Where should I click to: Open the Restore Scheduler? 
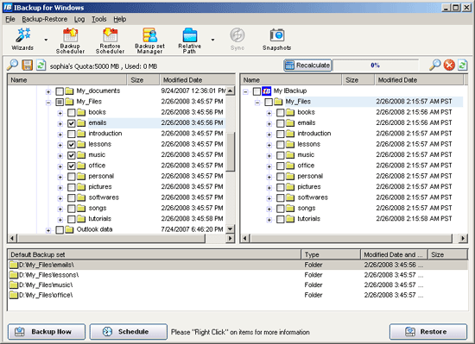[110, 41]
